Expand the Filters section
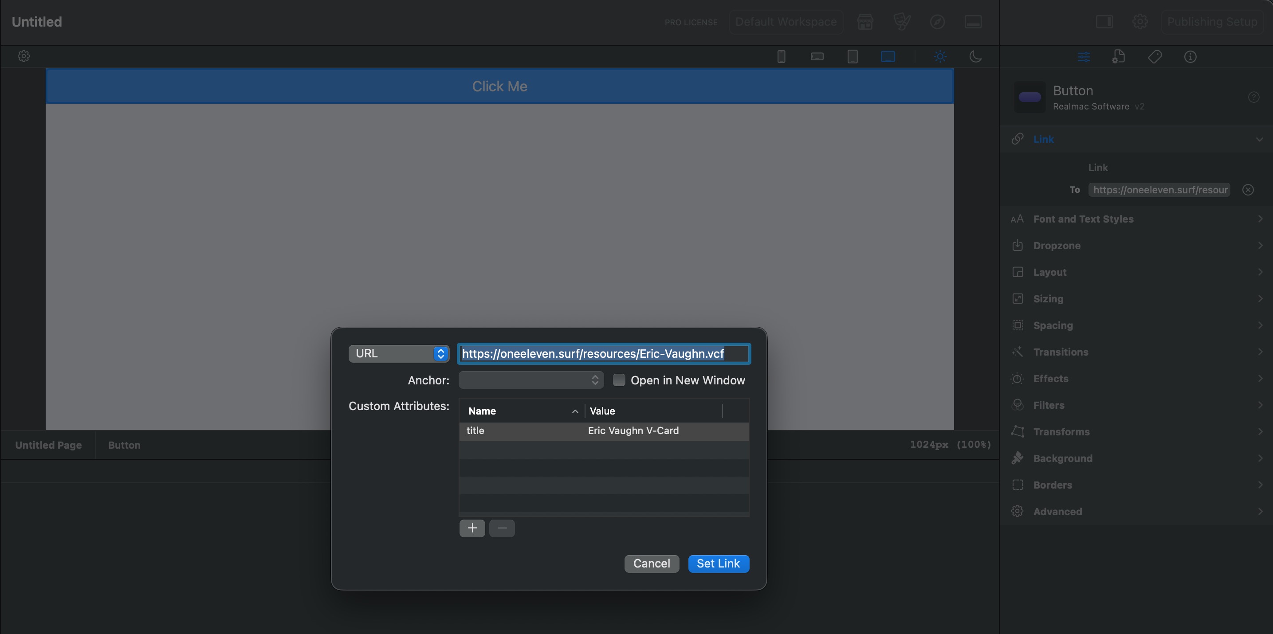 pyautogui.click(x=1136, y=405)
